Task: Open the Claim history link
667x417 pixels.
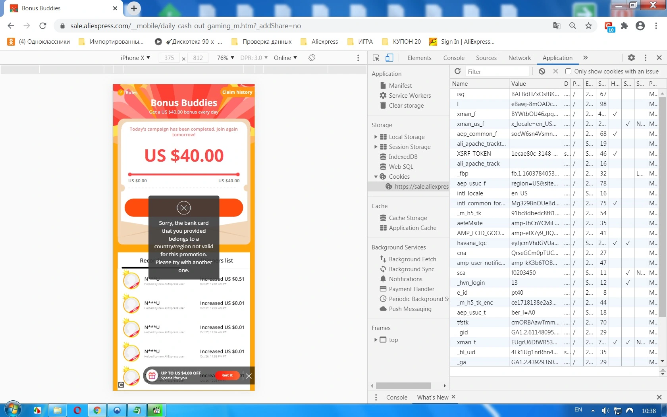Action: (x=237, y=92)
